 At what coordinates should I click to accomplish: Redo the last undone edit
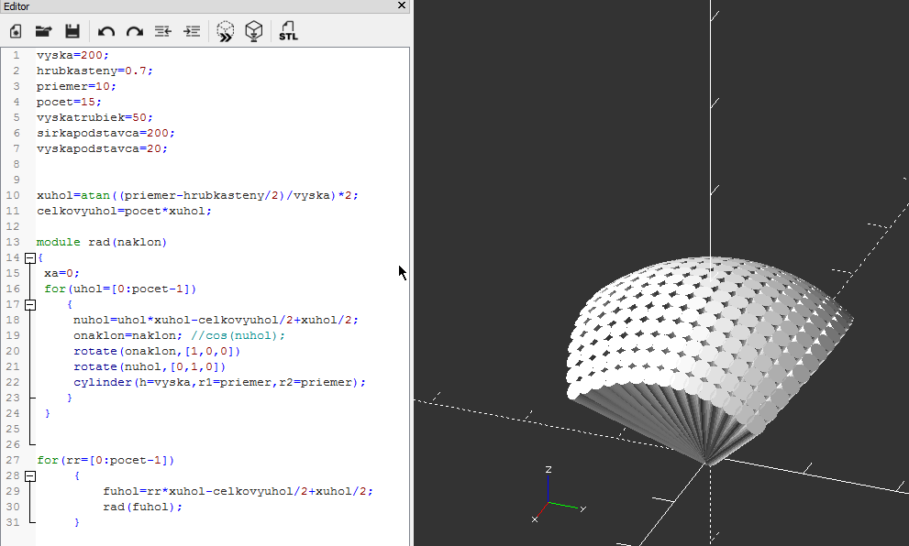(135, 31)
